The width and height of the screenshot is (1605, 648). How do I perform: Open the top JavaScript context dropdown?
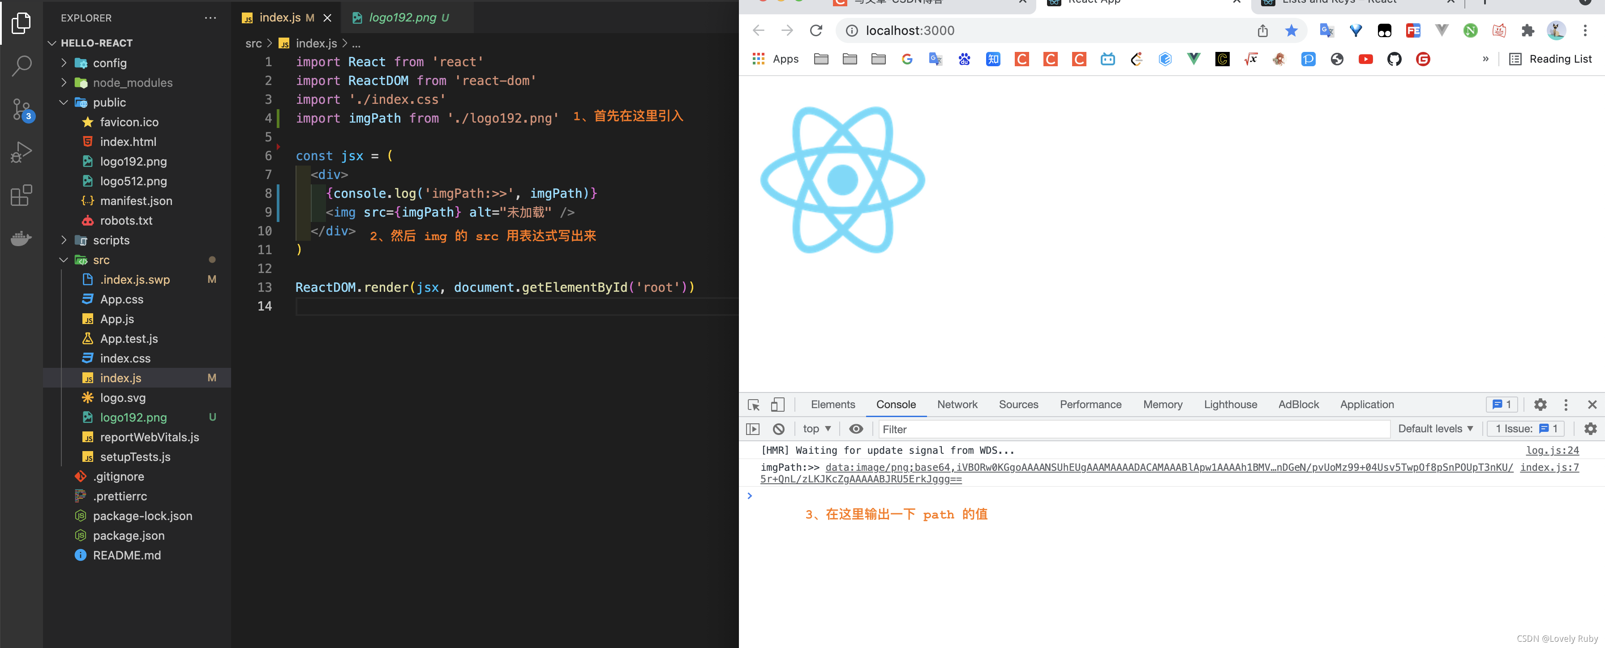tap(817, 429)
